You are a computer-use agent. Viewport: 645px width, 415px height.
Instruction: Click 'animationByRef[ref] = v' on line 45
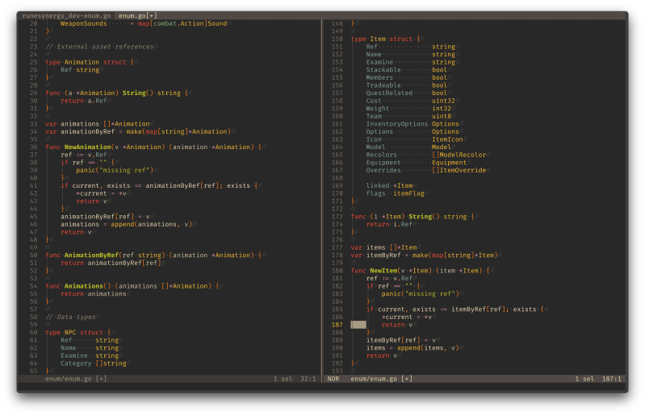point(105,217)
